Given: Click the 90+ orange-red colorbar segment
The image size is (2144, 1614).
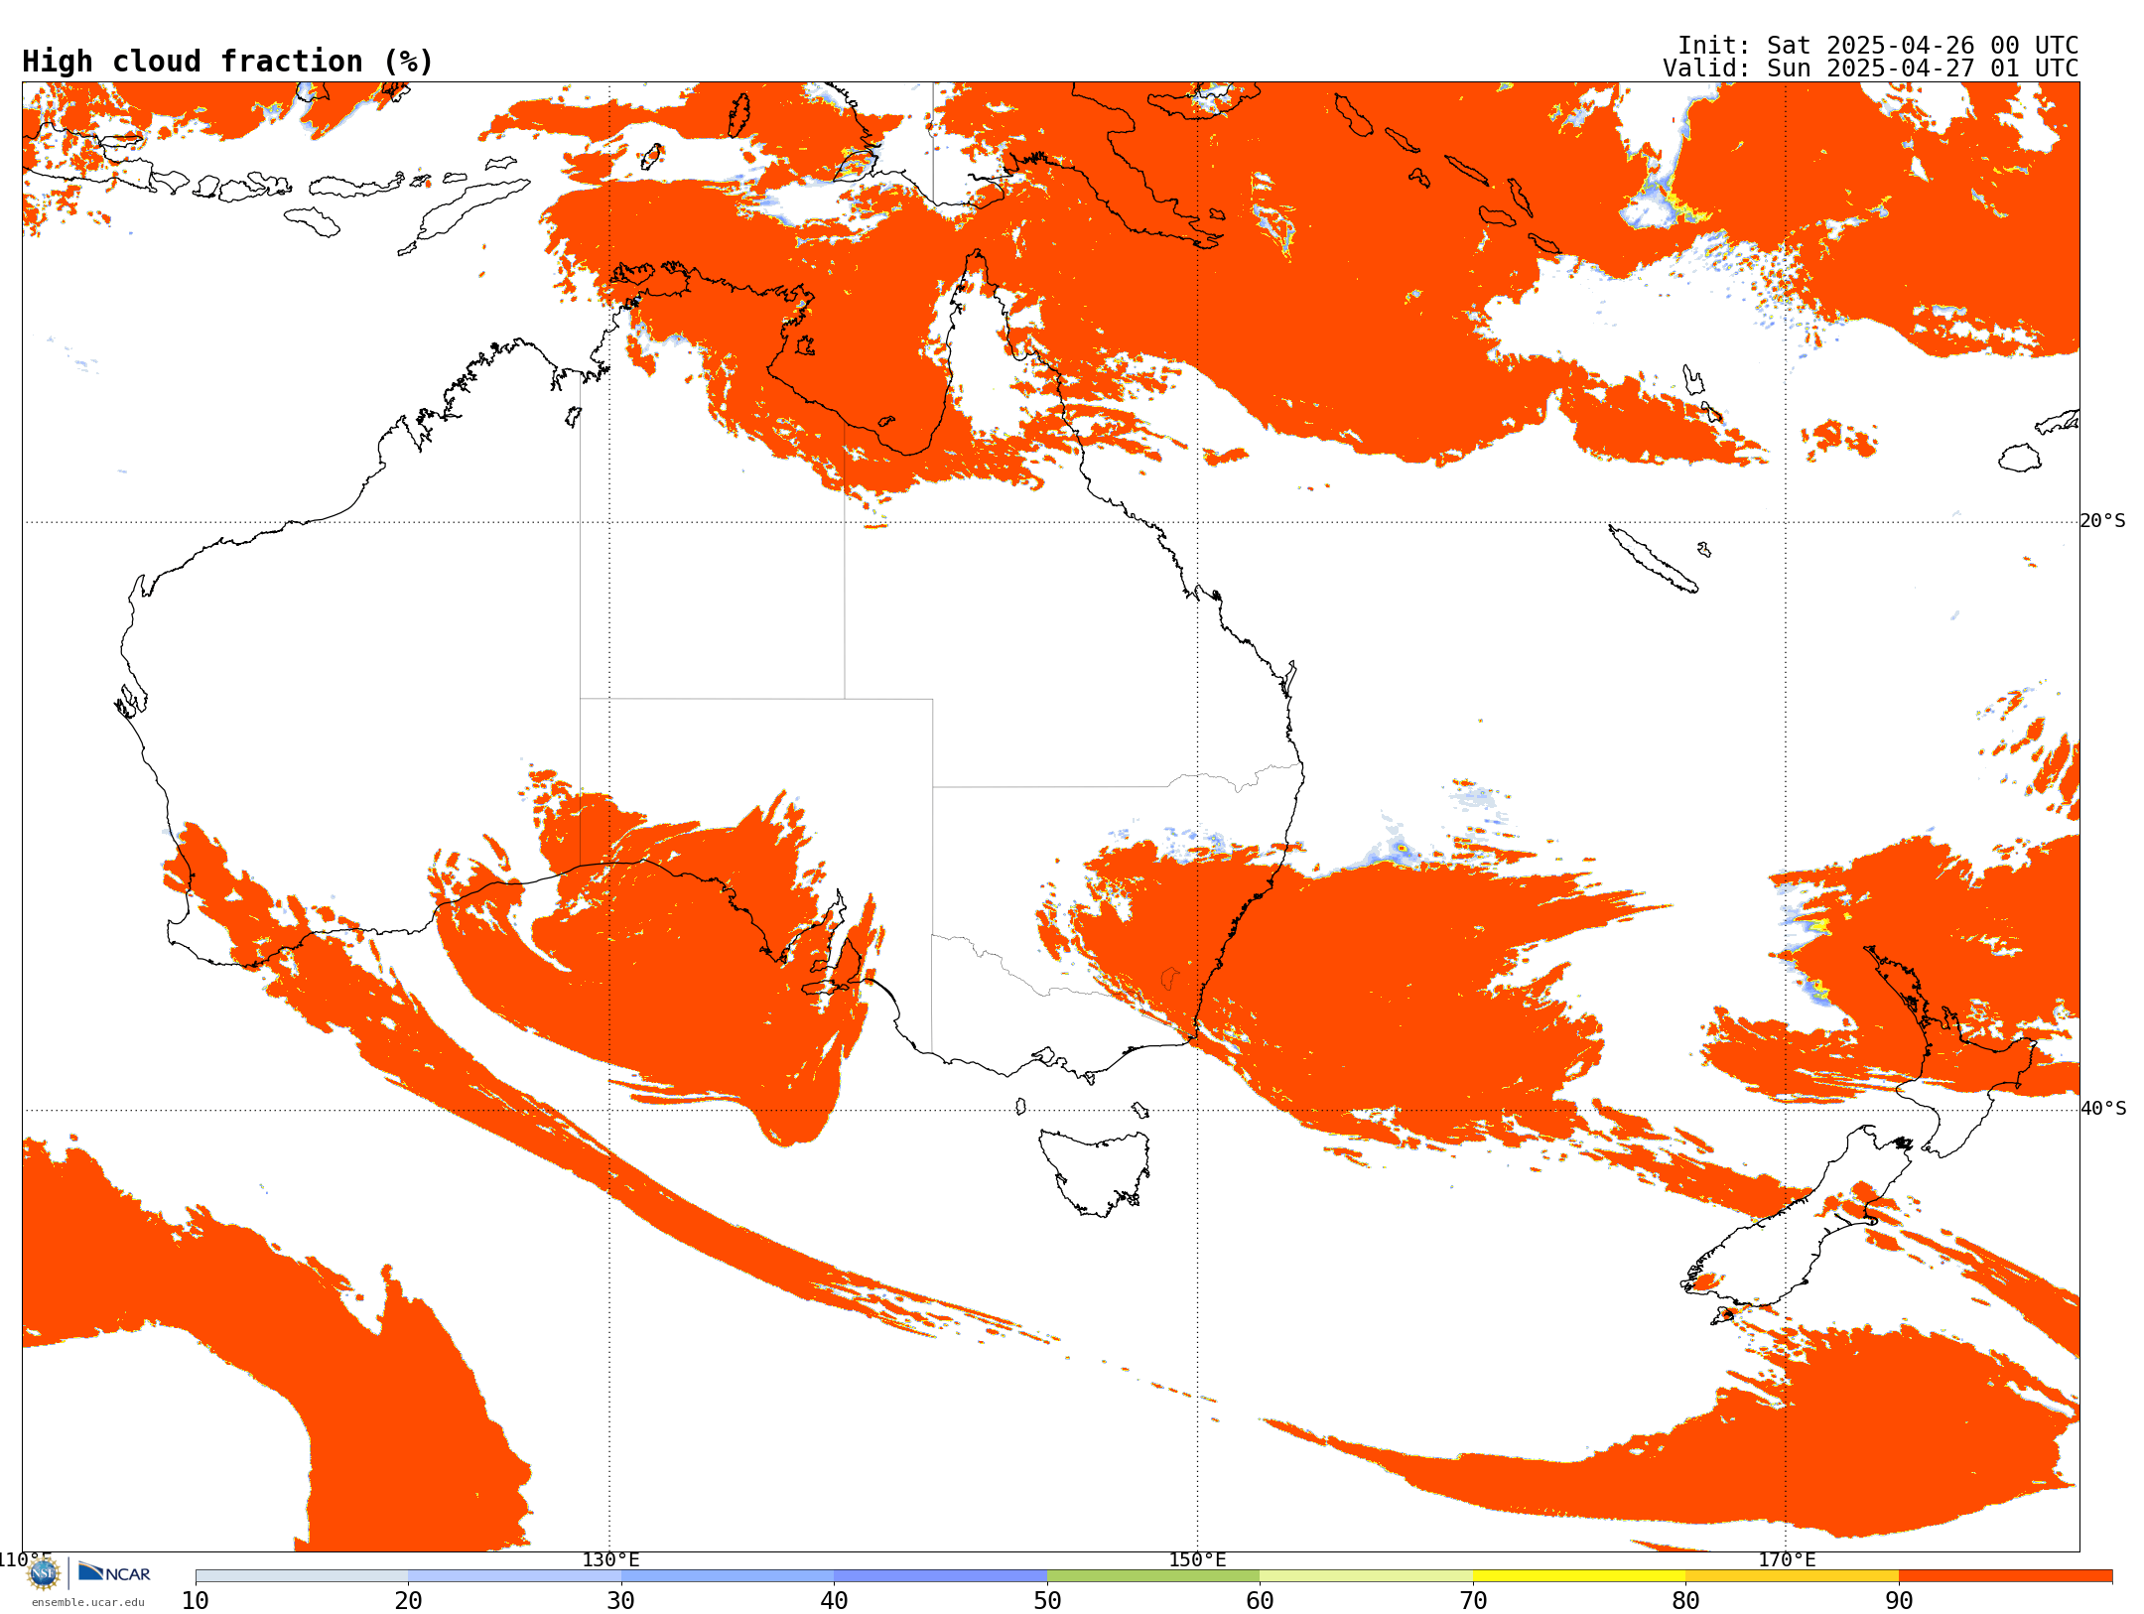Looking at the screenshot, I should pos(2005,1576).
